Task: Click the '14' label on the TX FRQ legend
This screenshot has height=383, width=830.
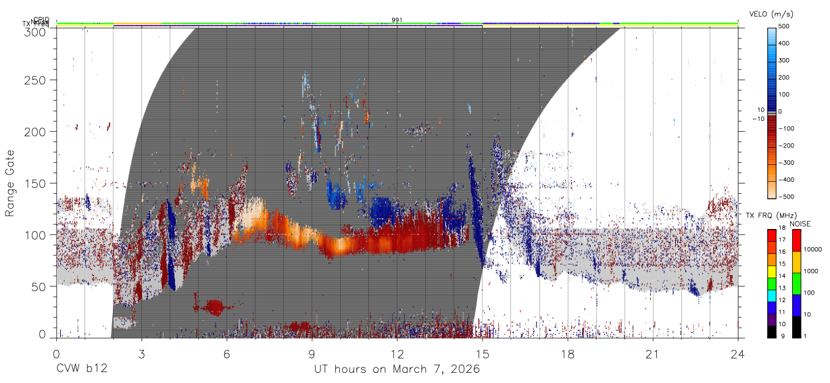Action: pyautogui.click(x=781, y=275)
